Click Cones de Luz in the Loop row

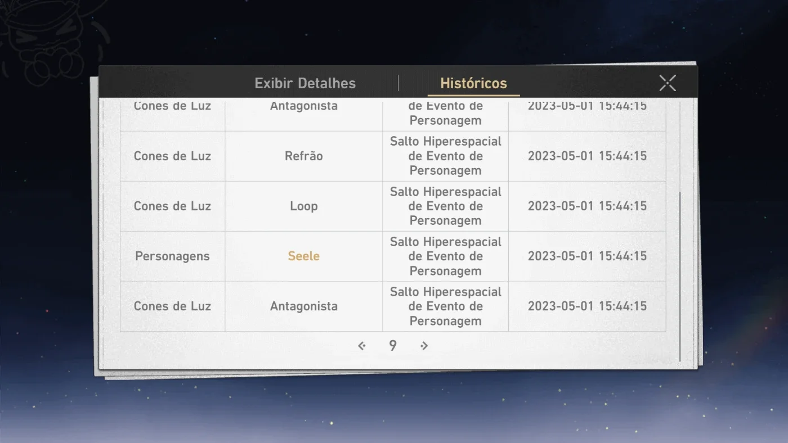tap(172, 206)
